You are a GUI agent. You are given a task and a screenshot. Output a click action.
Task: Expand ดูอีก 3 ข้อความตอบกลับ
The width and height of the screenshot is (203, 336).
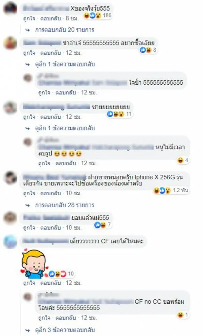coord(65,330)
